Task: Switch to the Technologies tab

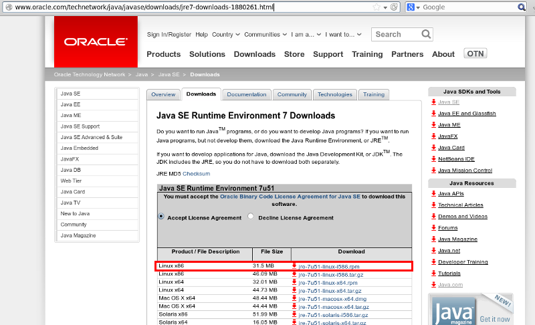Action: pos(335,94)
